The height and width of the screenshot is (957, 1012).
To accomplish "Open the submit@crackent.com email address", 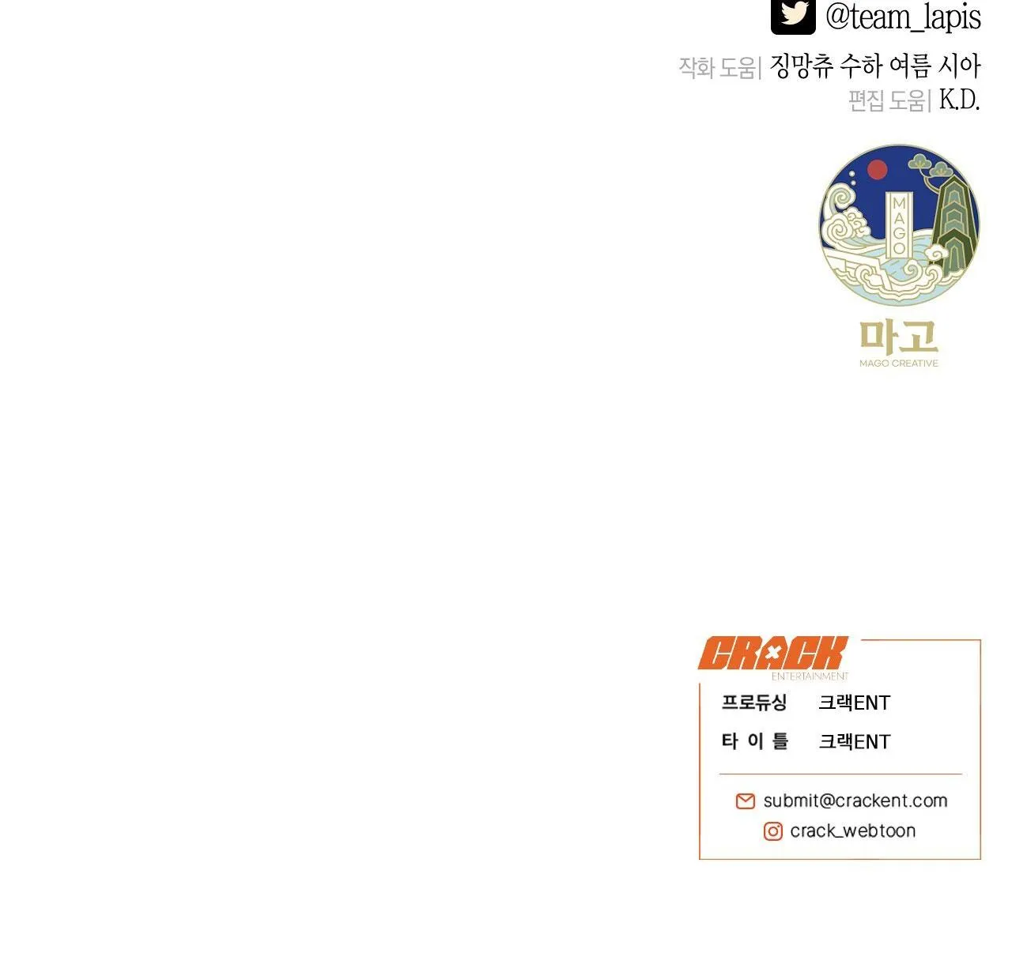I will click(x=855, y=801).
